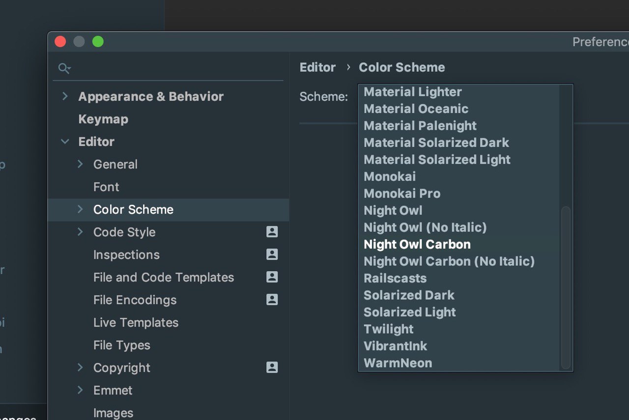This screenshot has width=629, height=420.
Task: Choose the Twilight scheme
Action: click(389, 329)
